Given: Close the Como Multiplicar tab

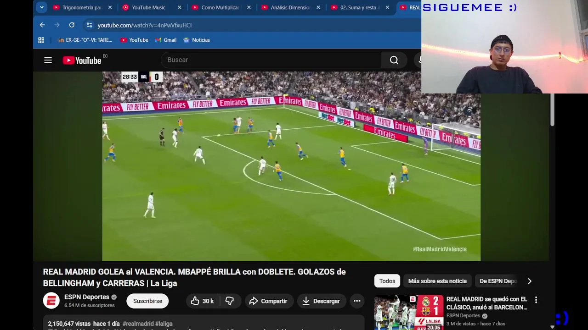Looking at the screenshot, I should pyautogui.click(x=249, y=7).
